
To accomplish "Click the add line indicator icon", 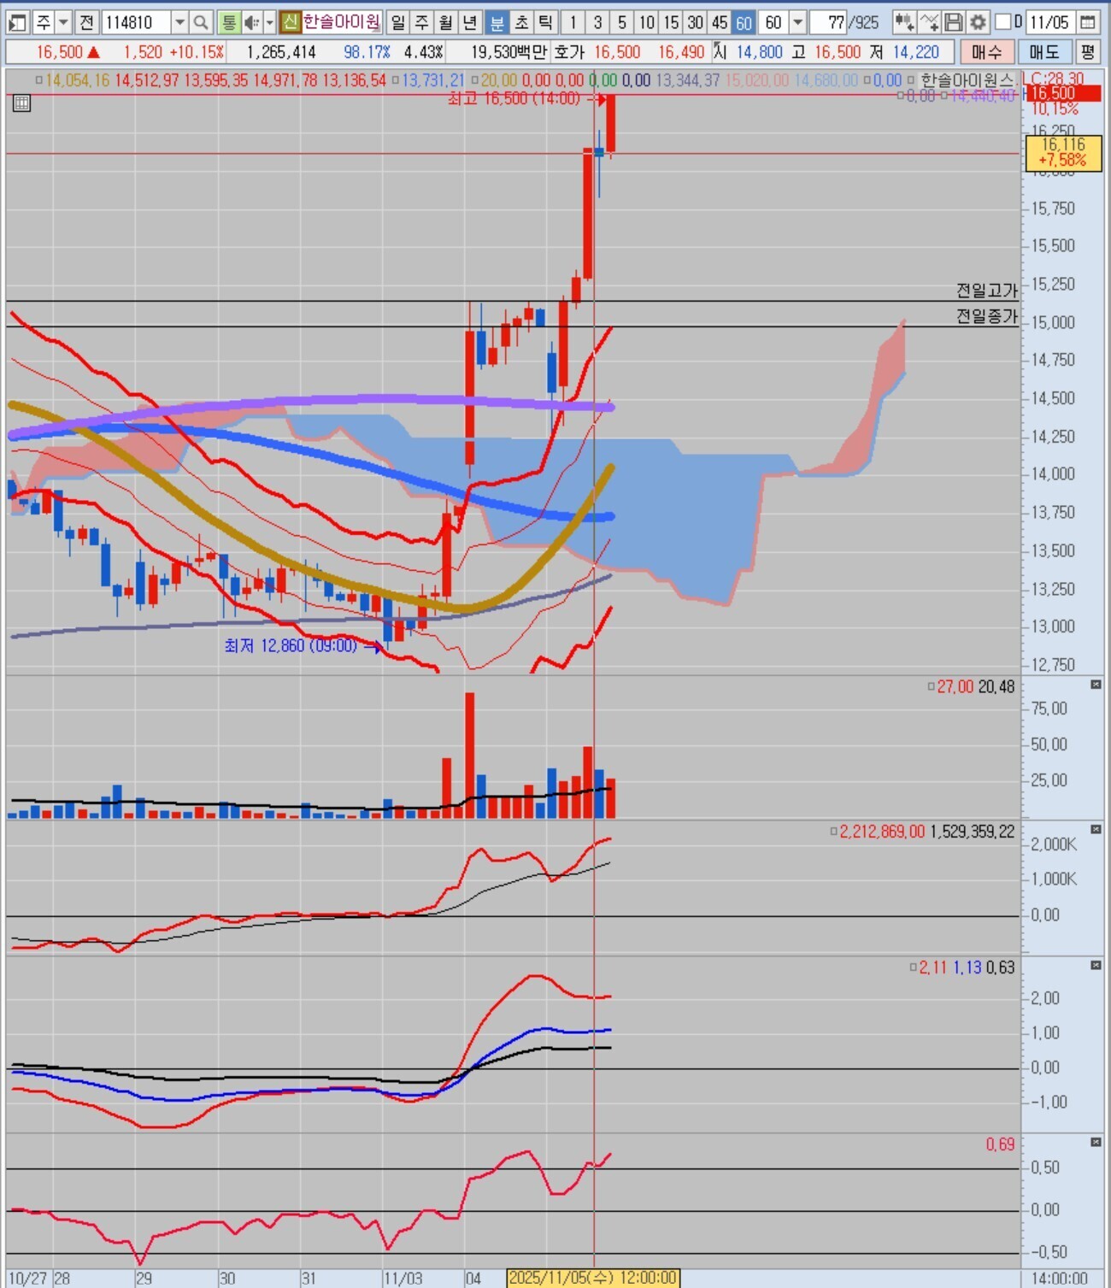I will tap(930, 22).
